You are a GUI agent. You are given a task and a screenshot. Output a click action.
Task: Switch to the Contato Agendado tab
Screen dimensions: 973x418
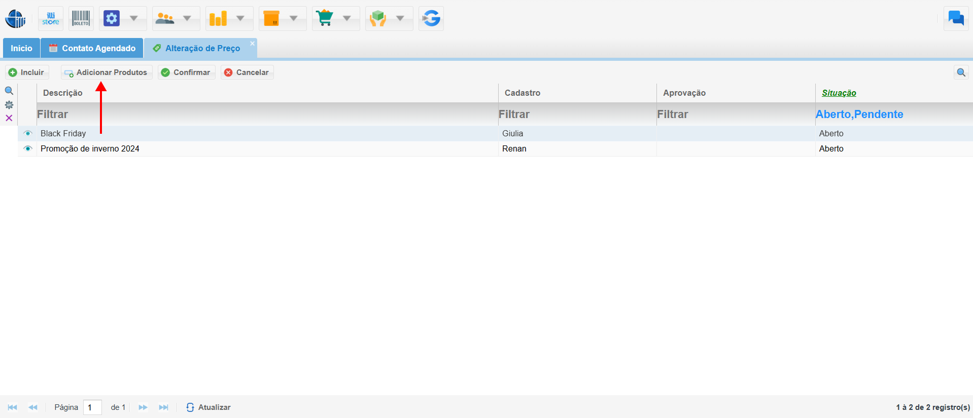coord(92,48)
